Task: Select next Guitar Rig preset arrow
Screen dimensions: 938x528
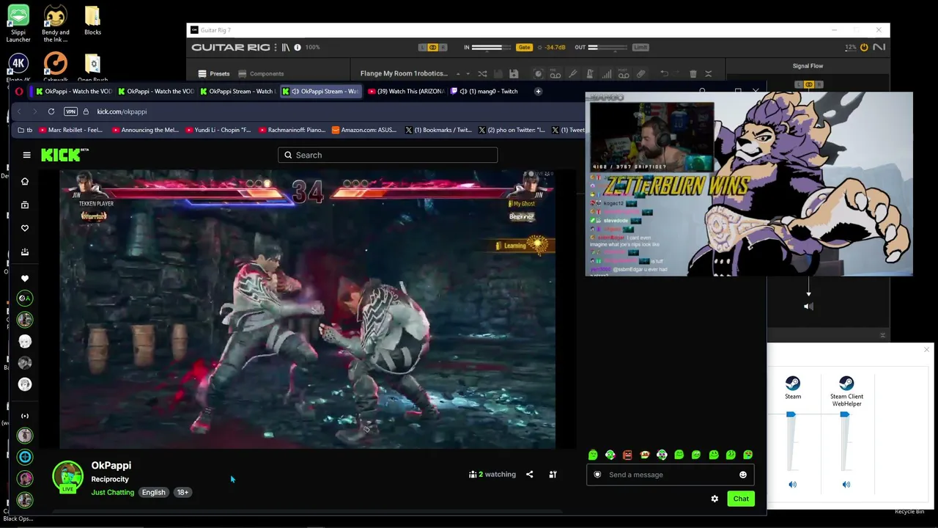Action: coord(468,75)
